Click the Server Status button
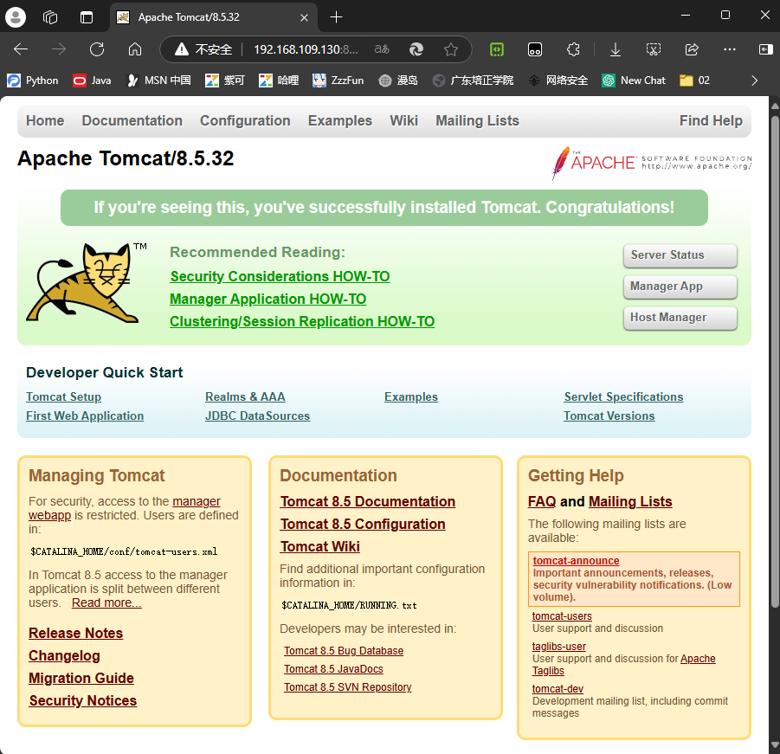The height and width of the screenshot is (754, 780). (680, 255)
